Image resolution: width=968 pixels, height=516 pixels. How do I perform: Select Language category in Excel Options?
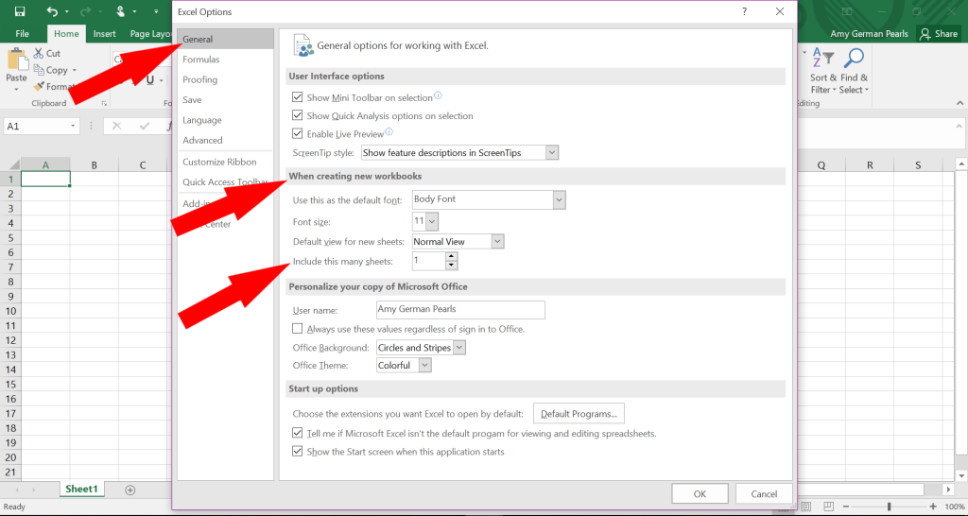coord(225,120)
